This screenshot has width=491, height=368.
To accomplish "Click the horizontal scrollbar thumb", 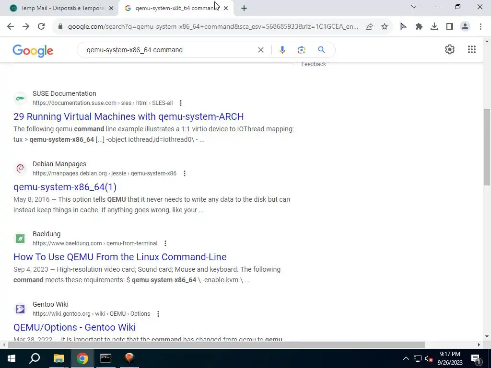I will click(216, 345).
